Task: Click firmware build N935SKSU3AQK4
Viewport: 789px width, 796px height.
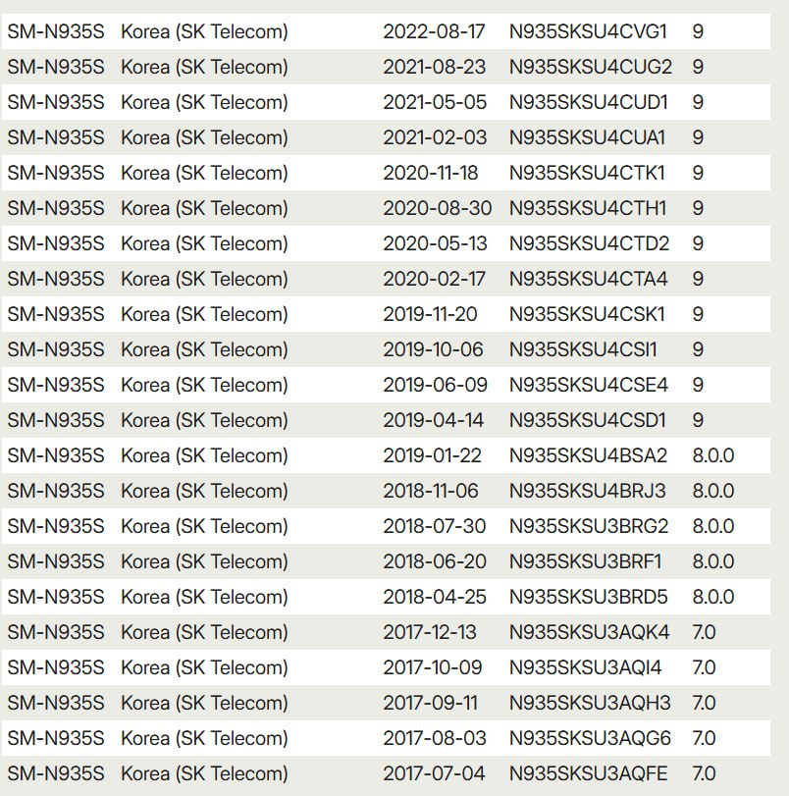Action: point(589,632)
